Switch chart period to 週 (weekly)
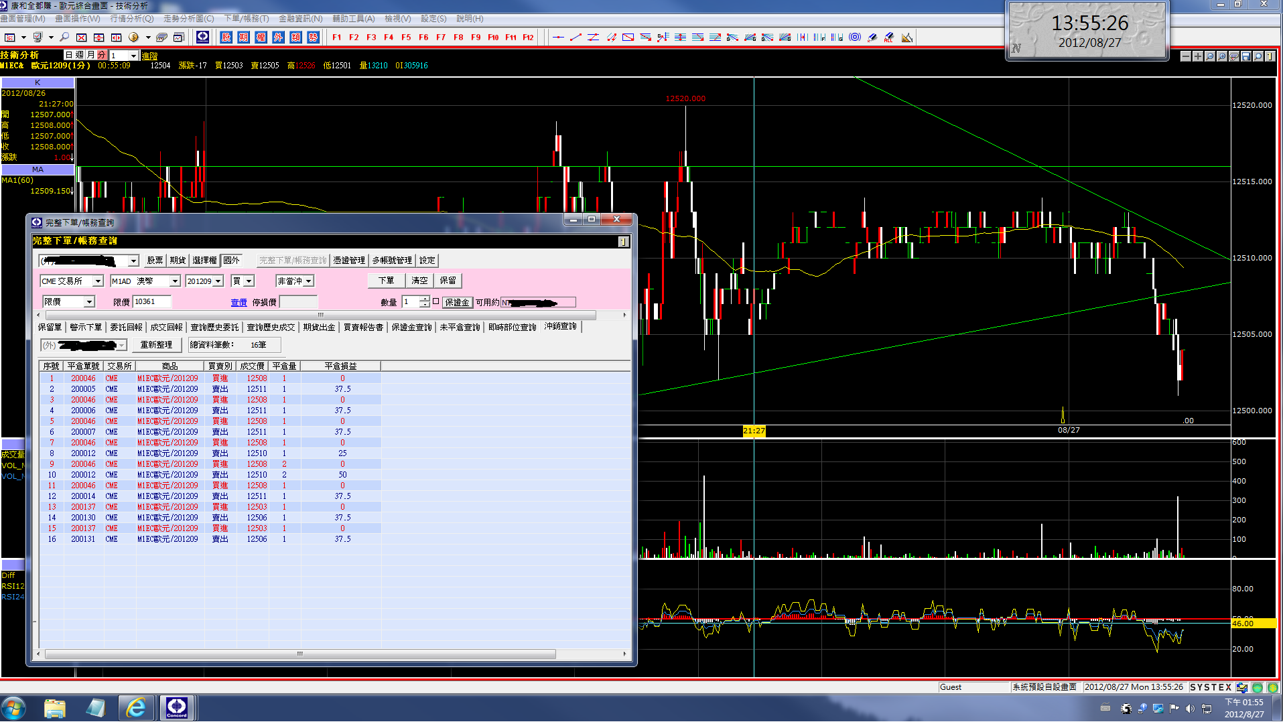1283x724 pixels. point(80,55)
